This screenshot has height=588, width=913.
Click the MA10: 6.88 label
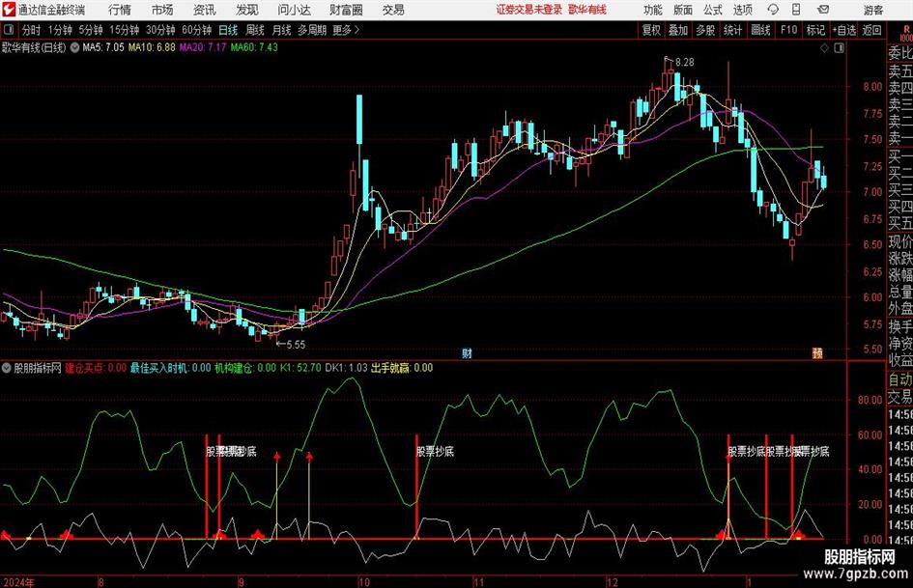tap(152, 47)
